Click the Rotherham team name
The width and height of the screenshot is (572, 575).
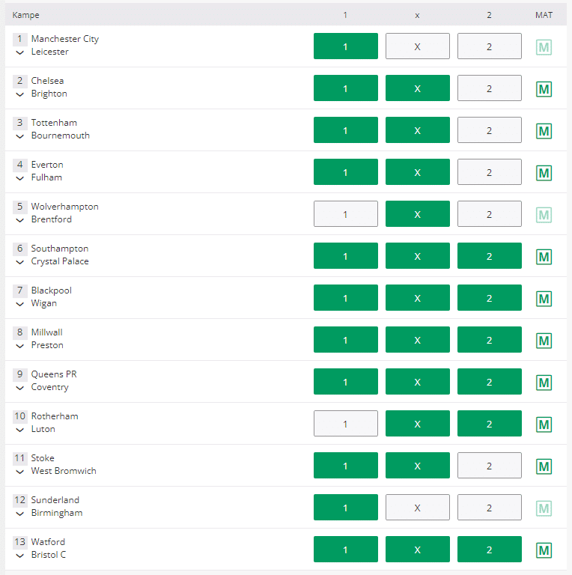coord(55,416)
